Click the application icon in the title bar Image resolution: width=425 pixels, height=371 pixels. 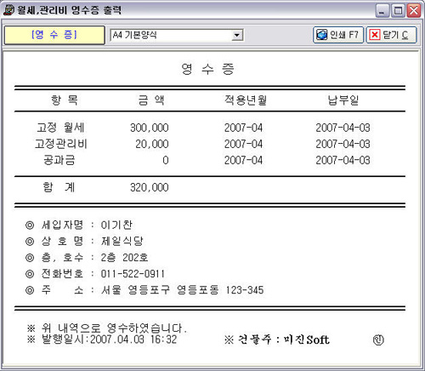click(x=8, y=10)
